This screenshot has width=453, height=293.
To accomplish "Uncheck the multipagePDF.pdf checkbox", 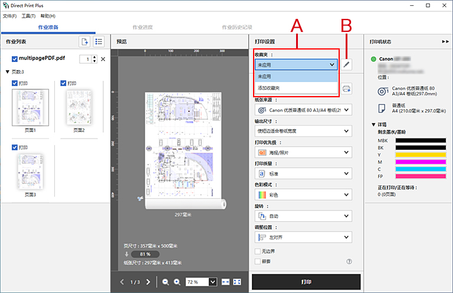I will click(x=15, y=59).
